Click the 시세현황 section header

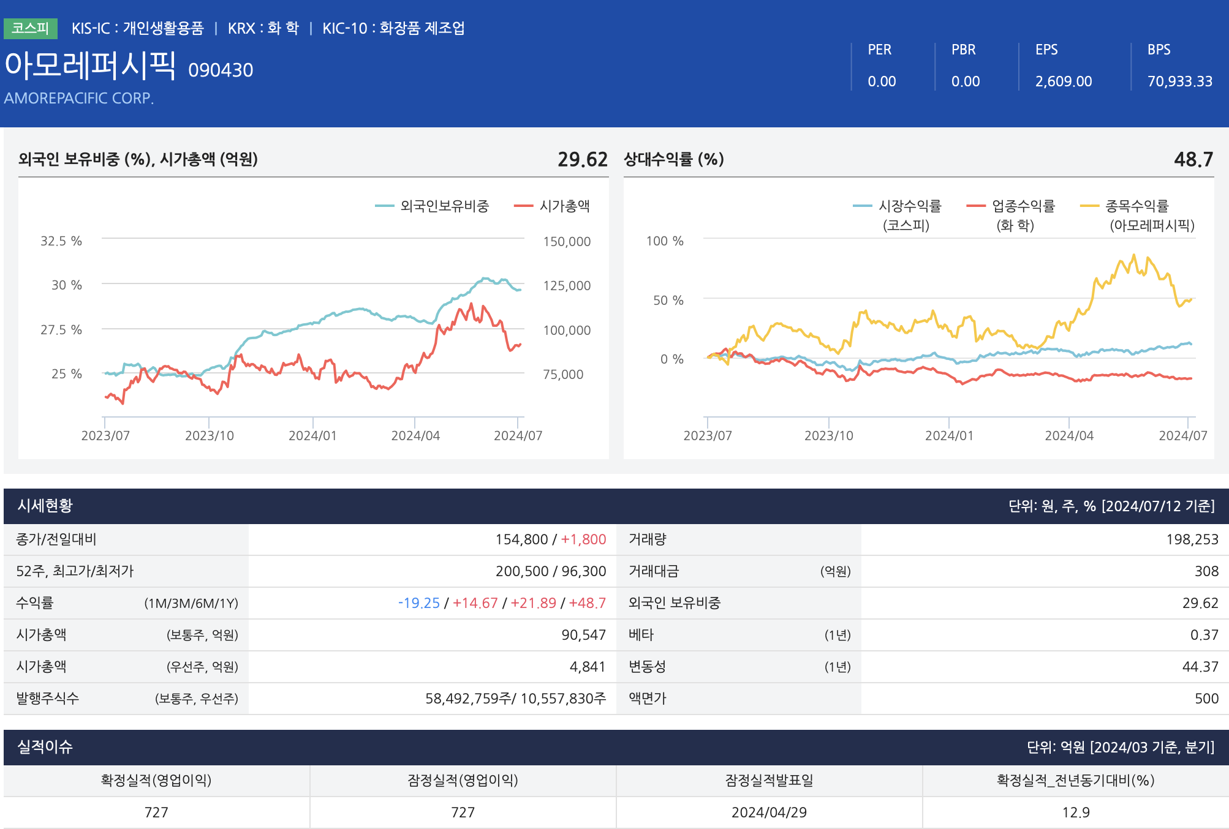pos(45,506)
